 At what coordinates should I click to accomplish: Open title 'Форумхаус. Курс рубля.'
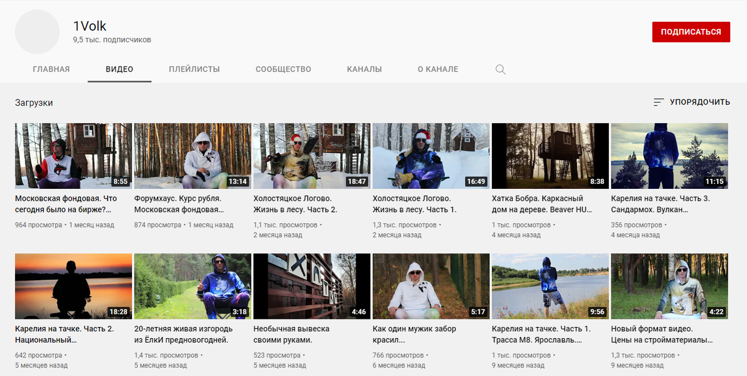179,204
